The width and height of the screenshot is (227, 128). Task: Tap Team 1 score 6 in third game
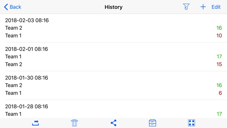(x=220, y=93)
